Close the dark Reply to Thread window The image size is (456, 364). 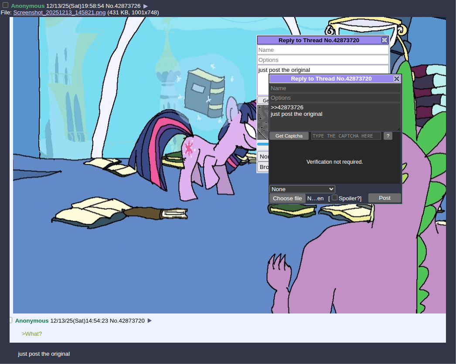[x=397, y=79]
